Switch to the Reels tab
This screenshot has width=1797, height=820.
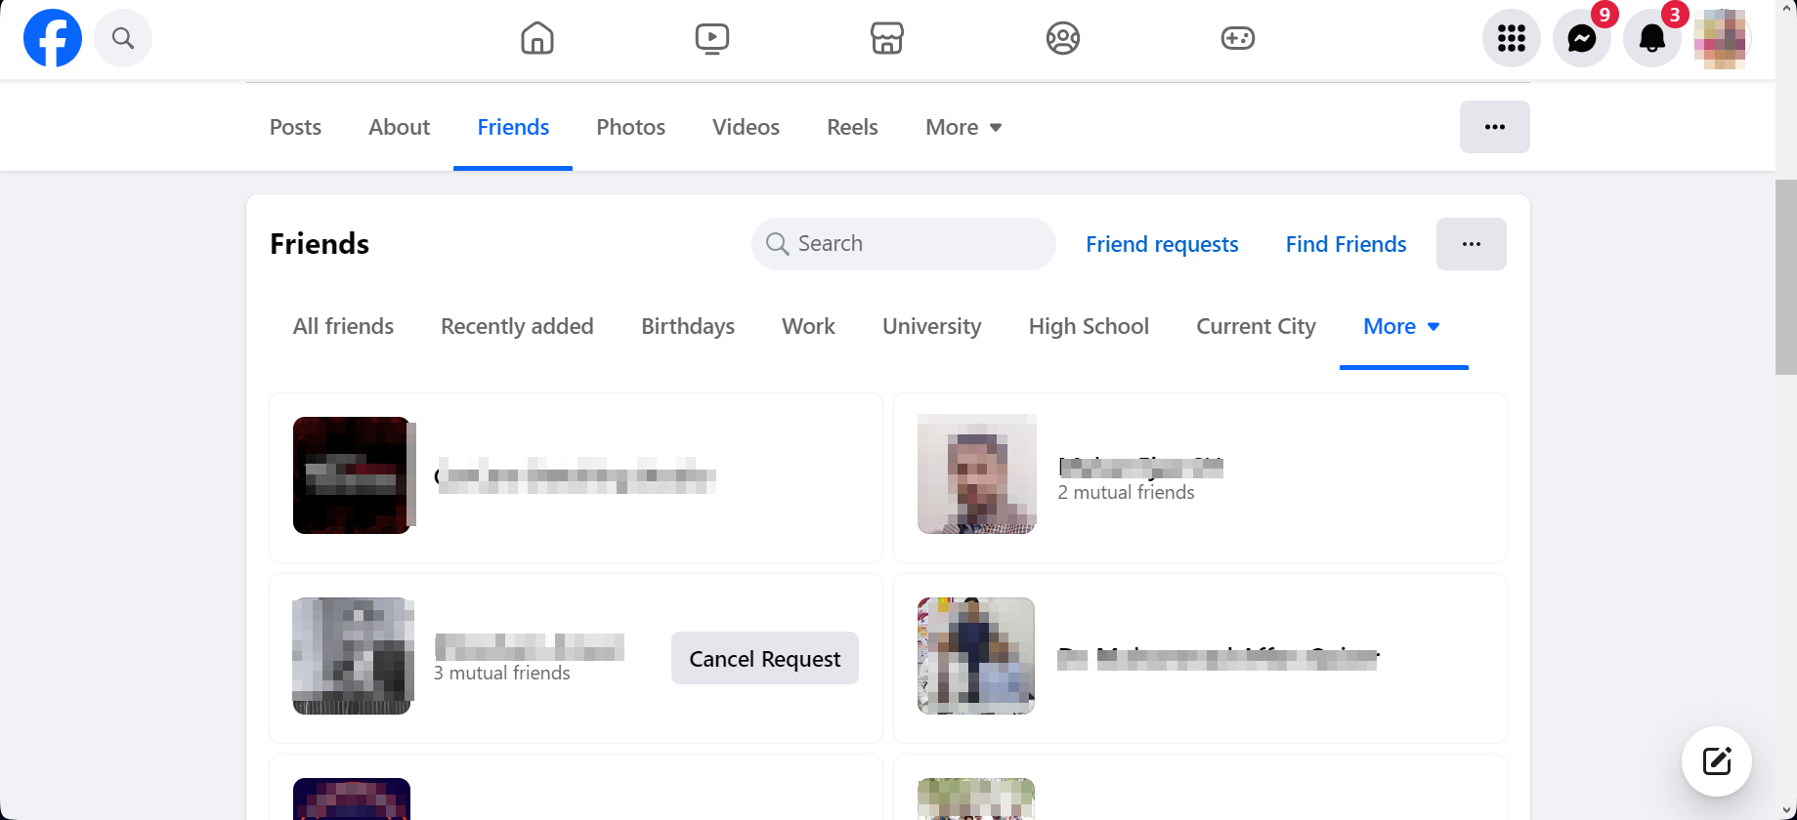[x=852, y=127]
